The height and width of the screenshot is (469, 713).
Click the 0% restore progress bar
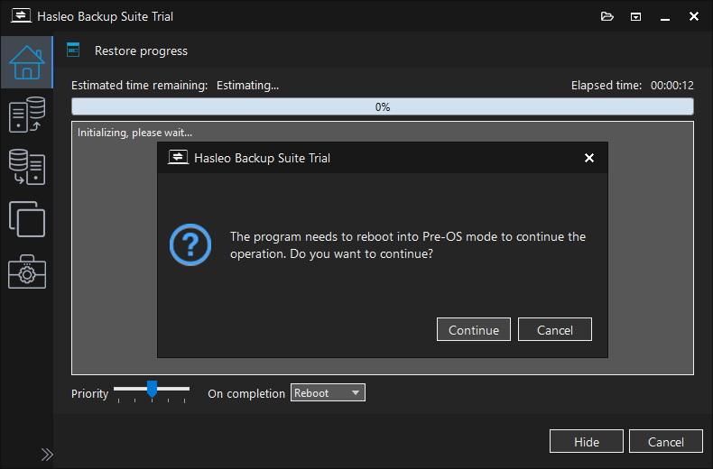[383, 106]
